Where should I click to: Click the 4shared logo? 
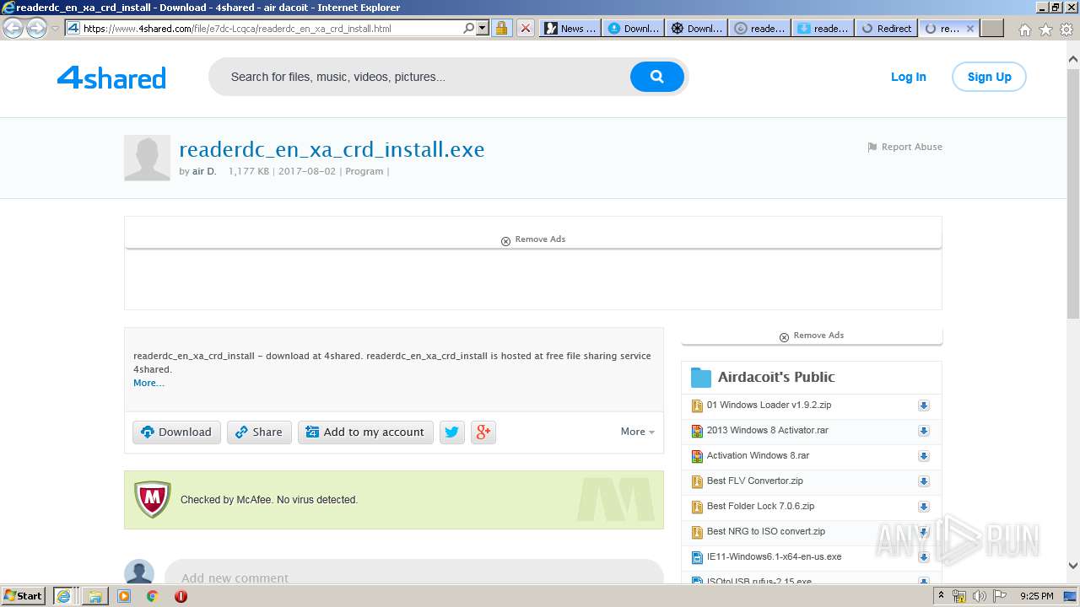tap(111, 78)
